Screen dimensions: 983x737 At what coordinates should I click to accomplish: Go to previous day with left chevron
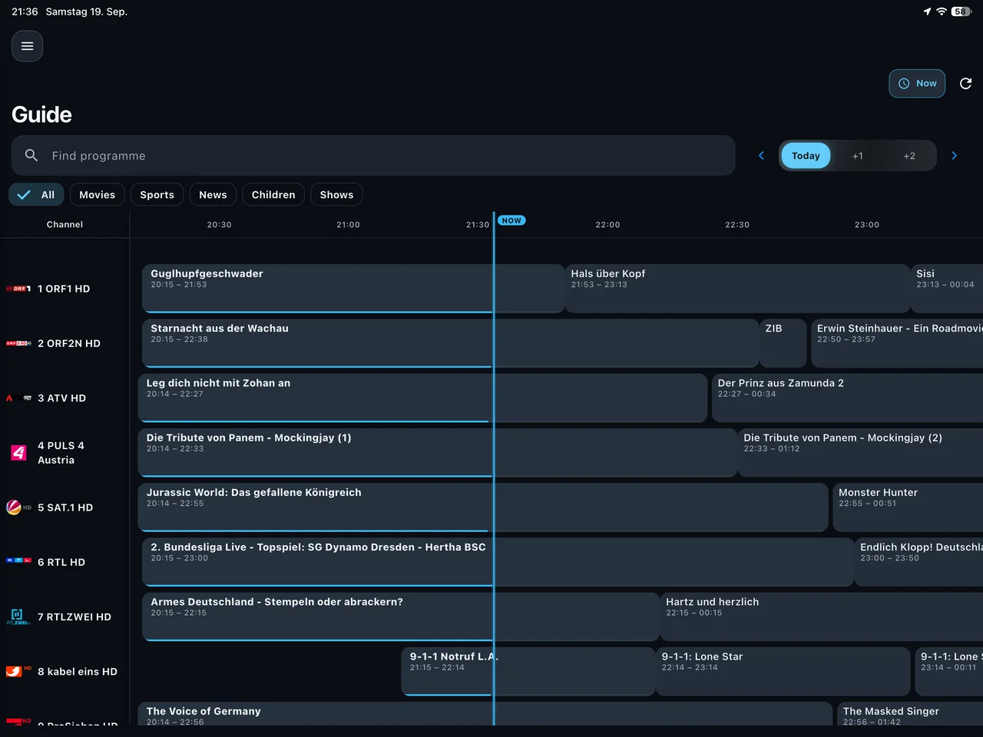tap(761, 155)
